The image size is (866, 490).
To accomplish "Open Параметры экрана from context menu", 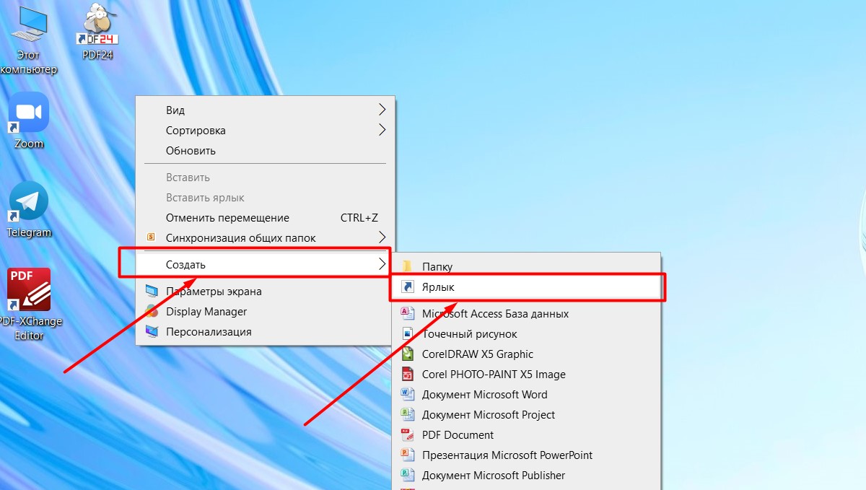I will [214, 292].
